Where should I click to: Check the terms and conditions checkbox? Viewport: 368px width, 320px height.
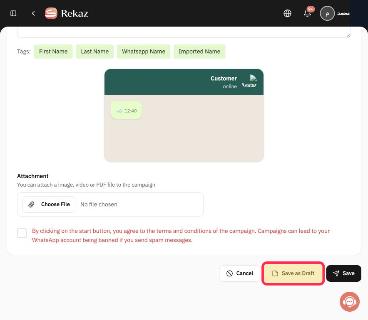pos(22,233)
